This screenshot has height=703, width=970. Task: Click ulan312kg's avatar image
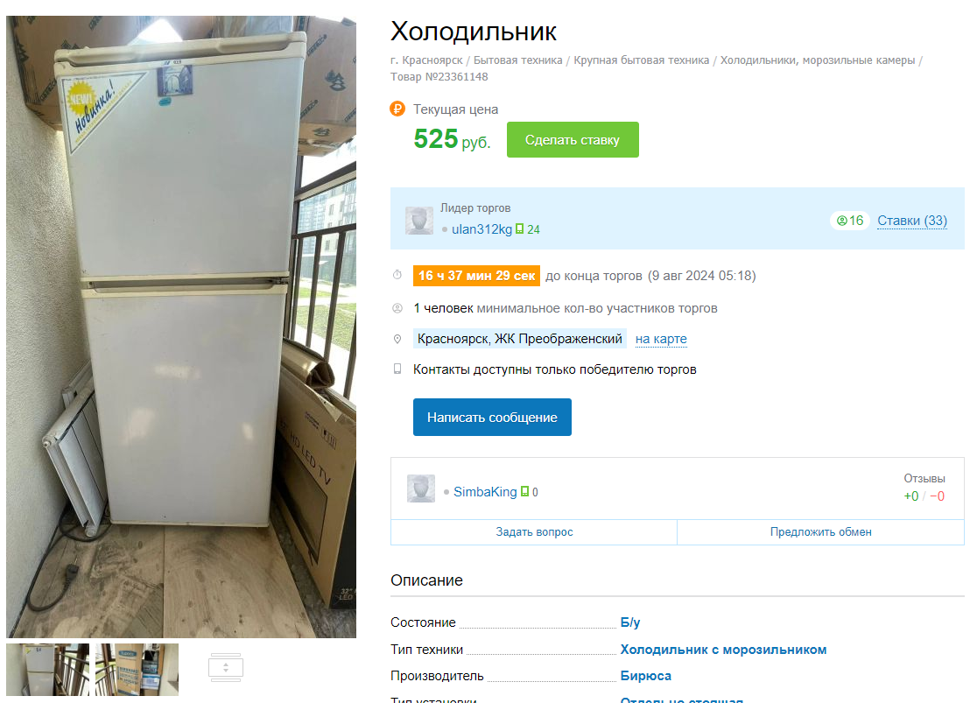[419, 221]
